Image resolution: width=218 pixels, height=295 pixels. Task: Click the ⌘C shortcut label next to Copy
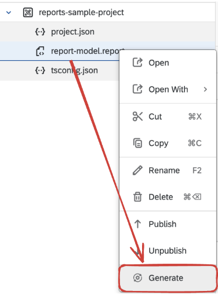[195, 143]
